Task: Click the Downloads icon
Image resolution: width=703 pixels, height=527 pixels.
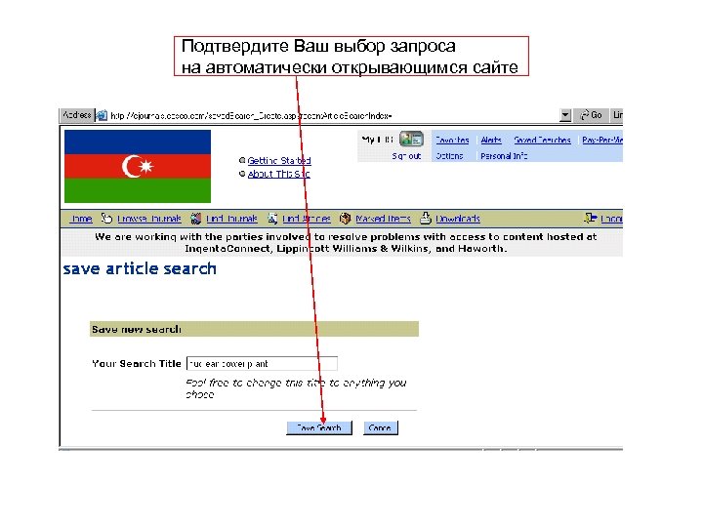Action: pyautogui.click(x=425, y=219)
